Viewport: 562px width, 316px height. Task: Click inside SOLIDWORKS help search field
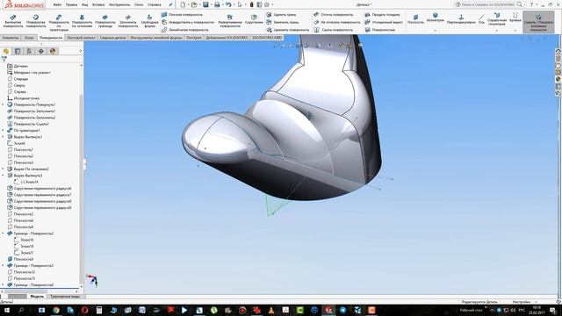[488, 4]
